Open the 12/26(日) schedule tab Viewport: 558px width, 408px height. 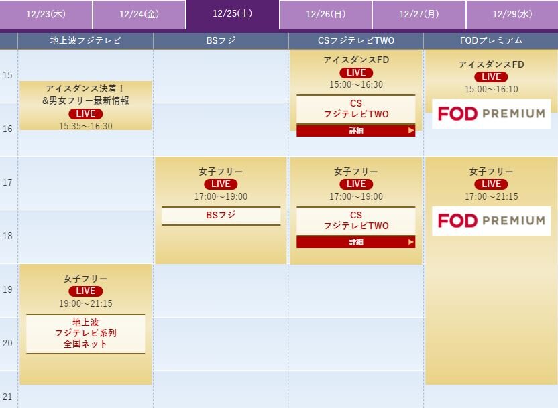pos(326,15)
